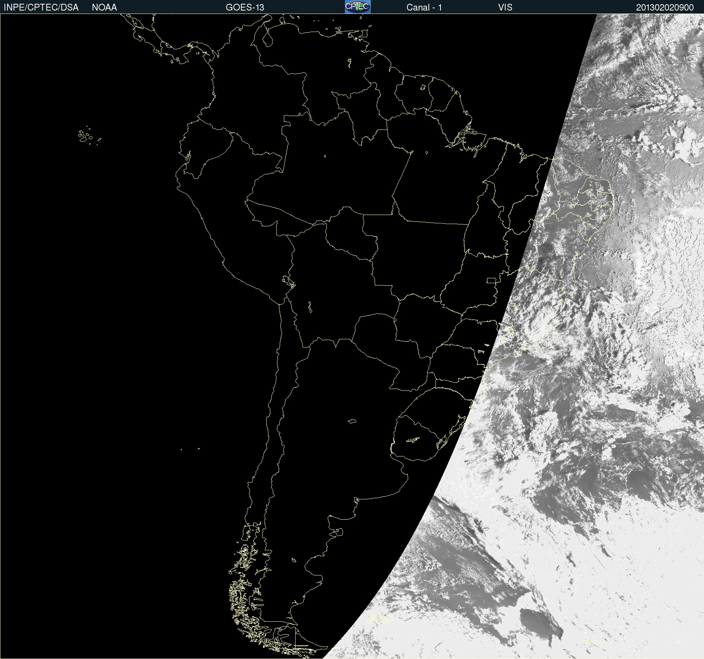Screen dimensions: 704x659
Task: Select the Mar Chiquita lake outline in Argentina
Action: click(x=352, y=421)
